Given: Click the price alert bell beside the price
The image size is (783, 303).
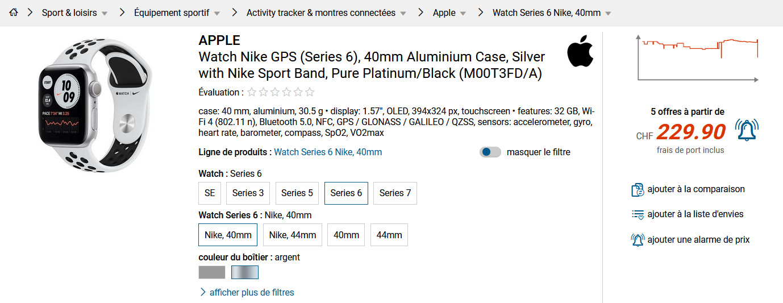Looking at the screenshot, I should click(747, 130).
